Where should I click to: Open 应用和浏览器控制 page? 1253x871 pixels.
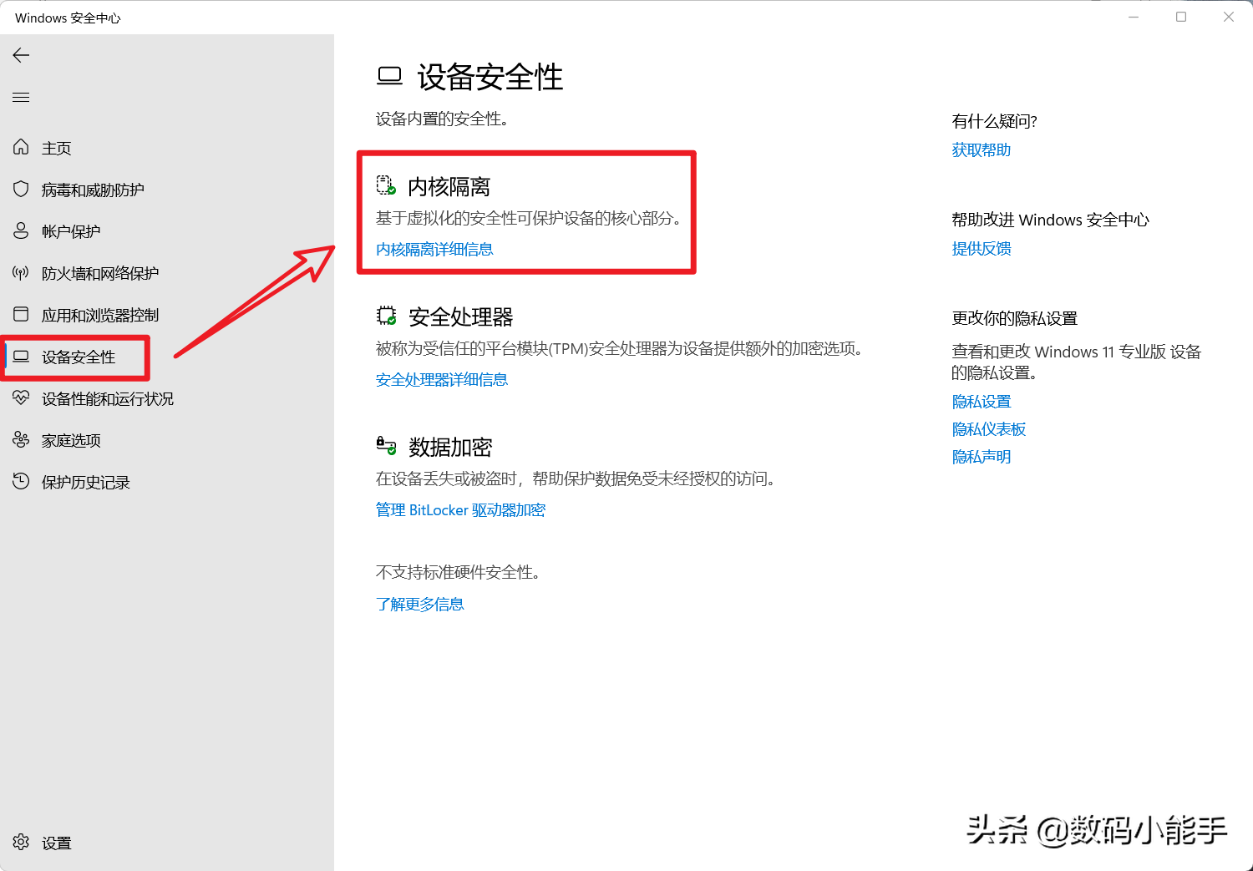[100, 315]
